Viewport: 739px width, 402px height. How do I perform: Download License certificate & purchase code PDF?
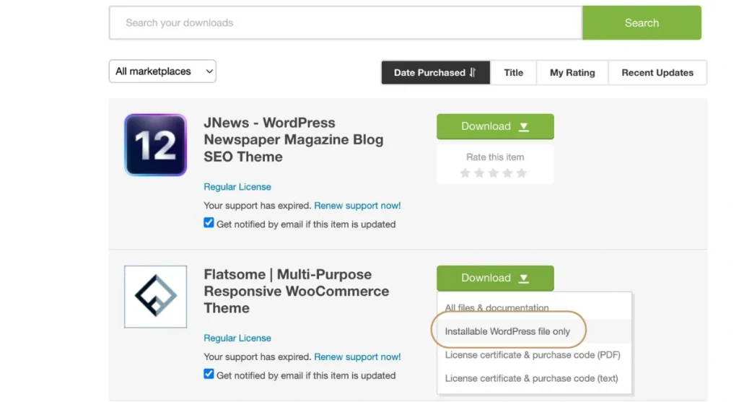click(x=534, y=355)
